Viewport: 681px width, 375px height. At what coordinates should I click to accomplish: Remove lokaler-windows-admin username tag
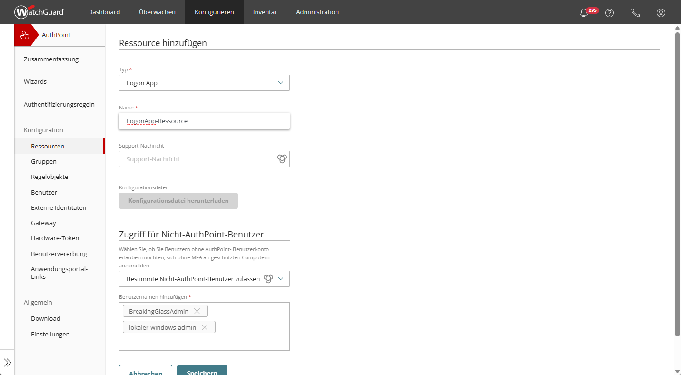205,327
